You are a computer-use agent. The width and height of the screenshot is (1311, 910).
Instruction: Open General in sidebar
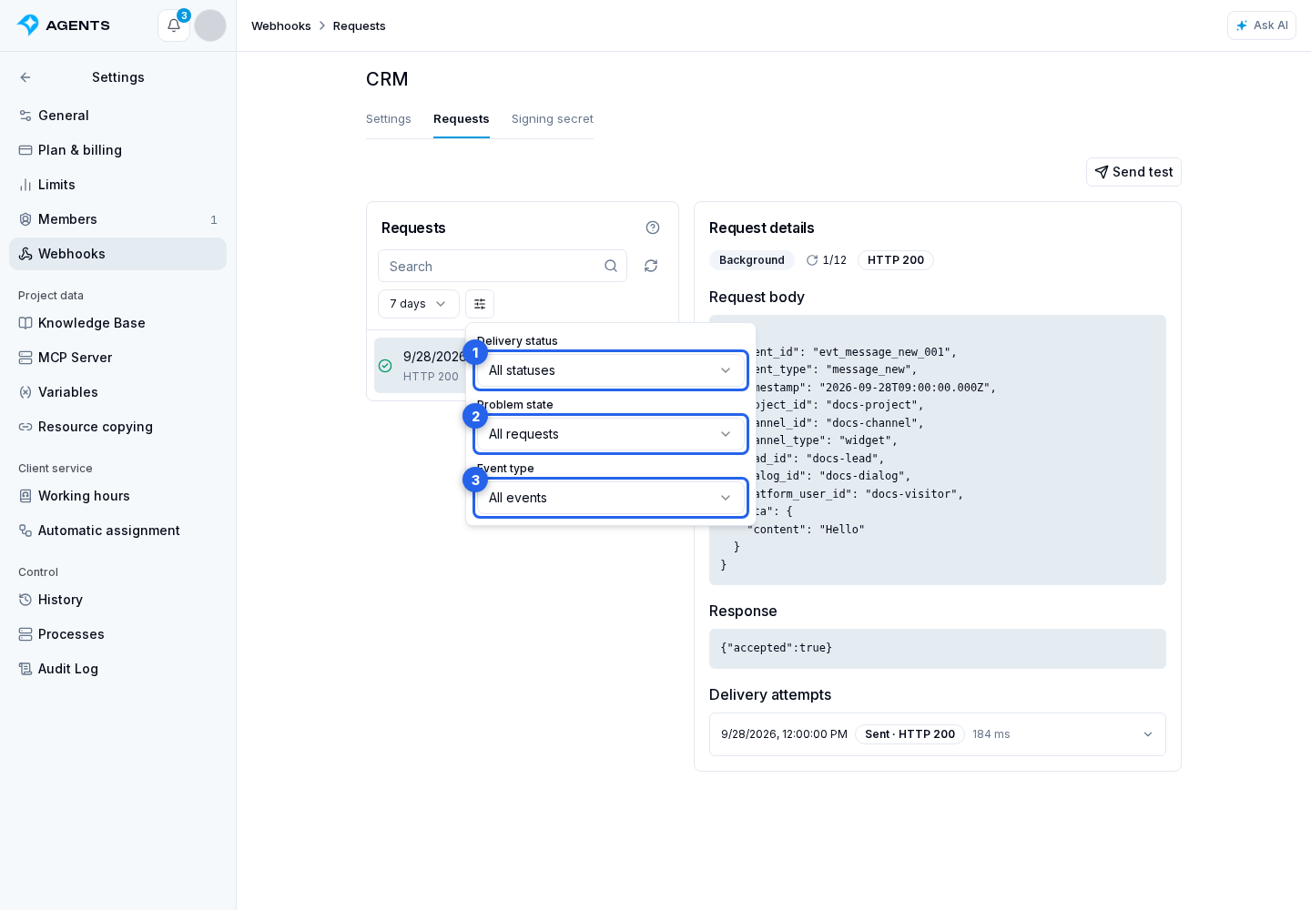pos(118,116)
